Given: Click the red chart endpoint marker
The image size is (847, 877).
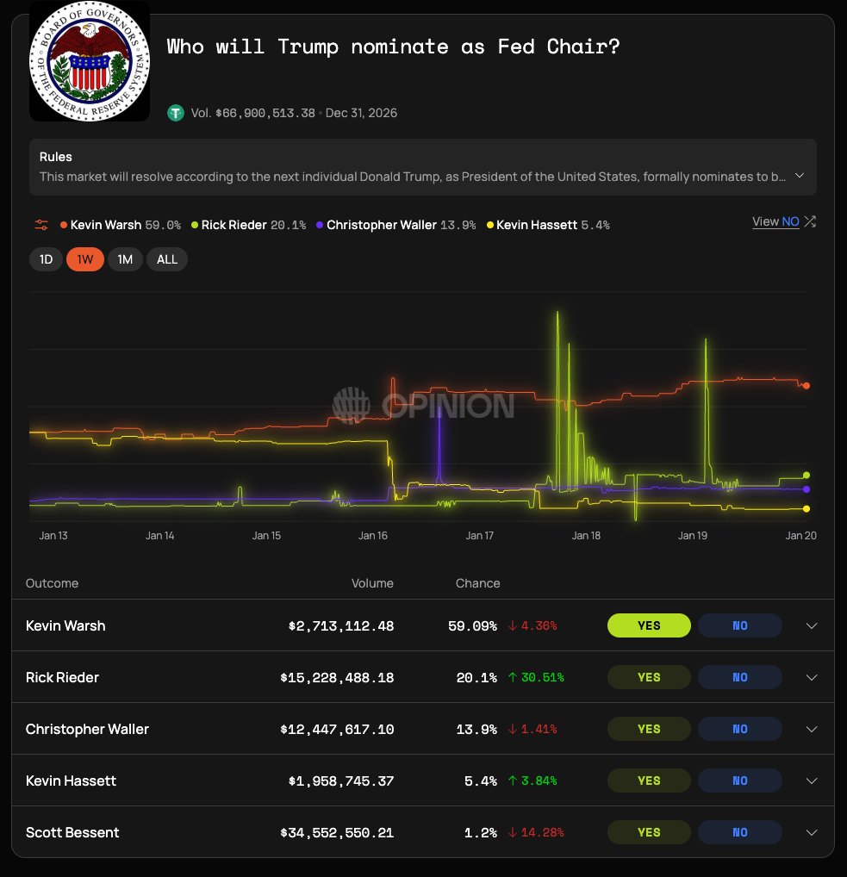Looking at the screenshot, I should point(806,387).
